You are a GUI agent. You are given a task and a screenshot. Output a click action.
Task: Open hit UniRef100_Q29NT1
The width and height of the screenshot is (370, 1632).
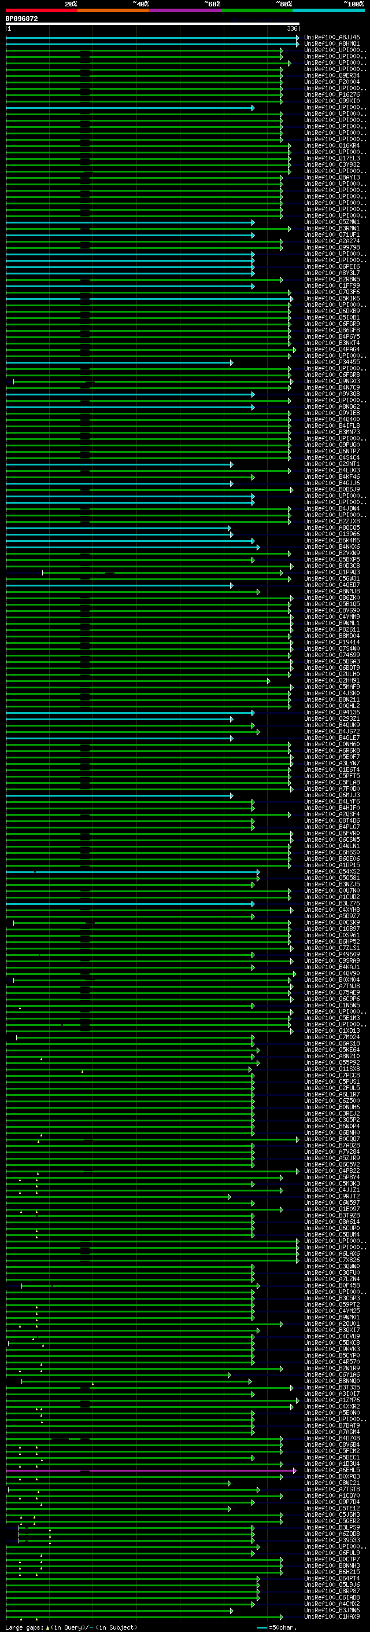point(331,464)
